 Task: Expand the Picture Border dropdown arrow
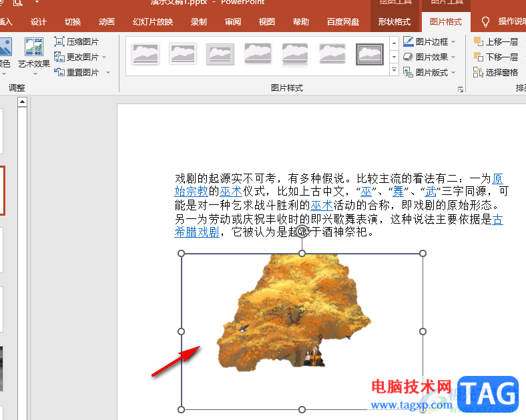coord(453,41)
